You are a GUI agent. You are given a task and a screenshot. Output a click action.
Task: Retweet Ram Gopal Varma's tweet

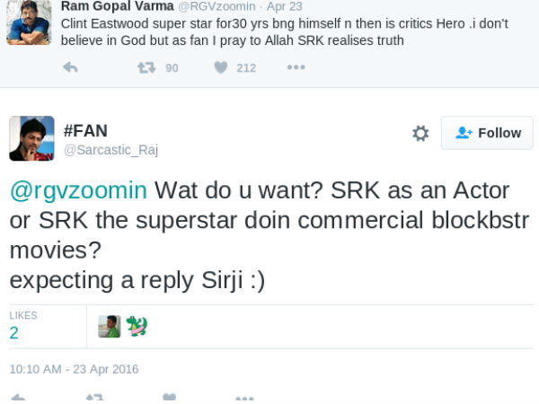(x=146, y=67)
